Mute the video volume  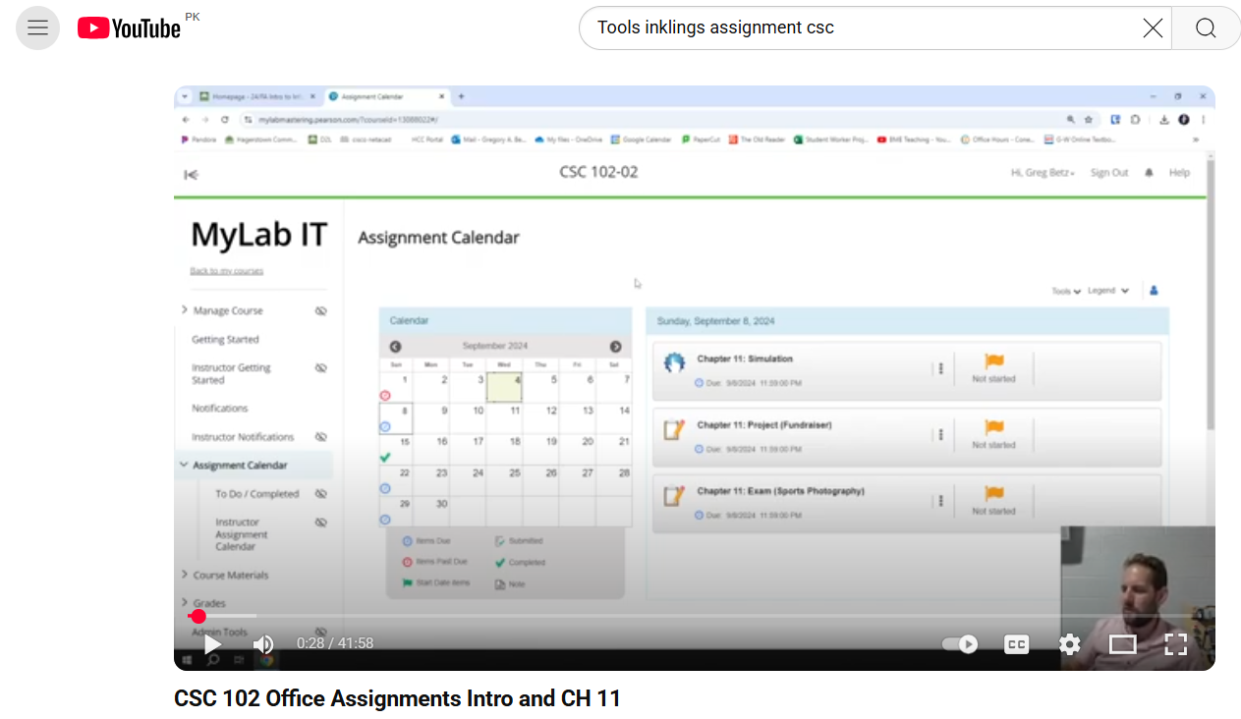[x=263, y=644]
